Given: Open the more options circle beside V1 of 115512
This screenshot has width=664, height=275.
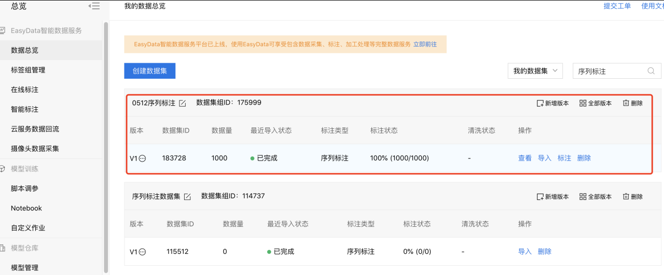Looking at the screenshot, I should (x=143, y=252).
